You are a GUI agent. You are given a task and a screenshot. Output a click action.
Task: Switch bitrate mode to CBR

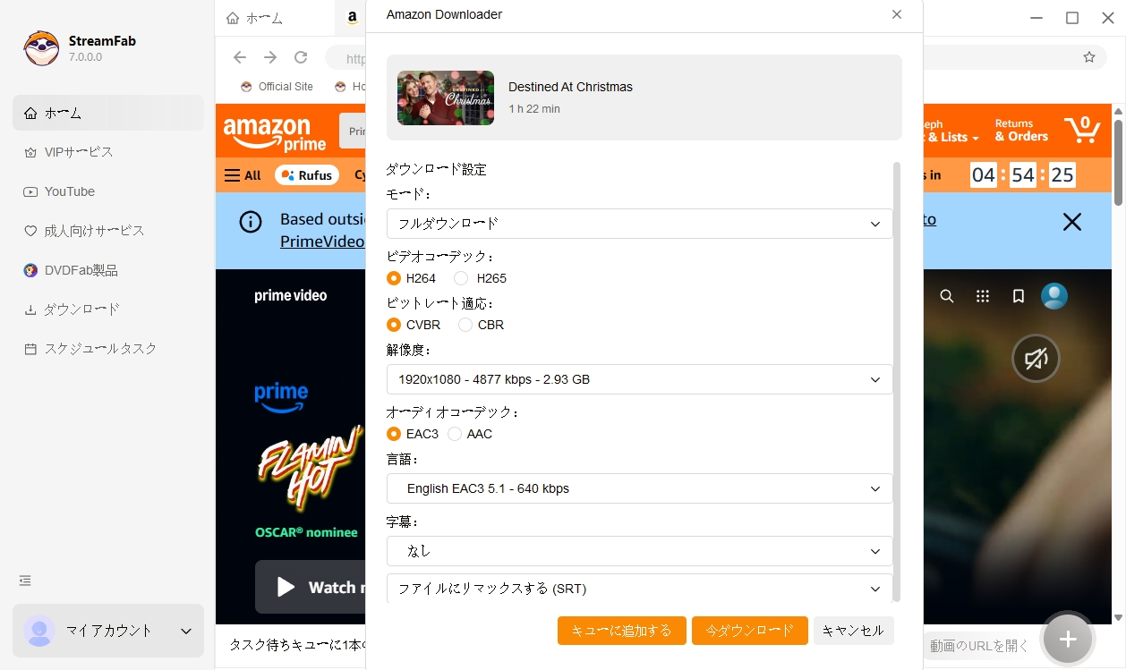tap(465, 325)
